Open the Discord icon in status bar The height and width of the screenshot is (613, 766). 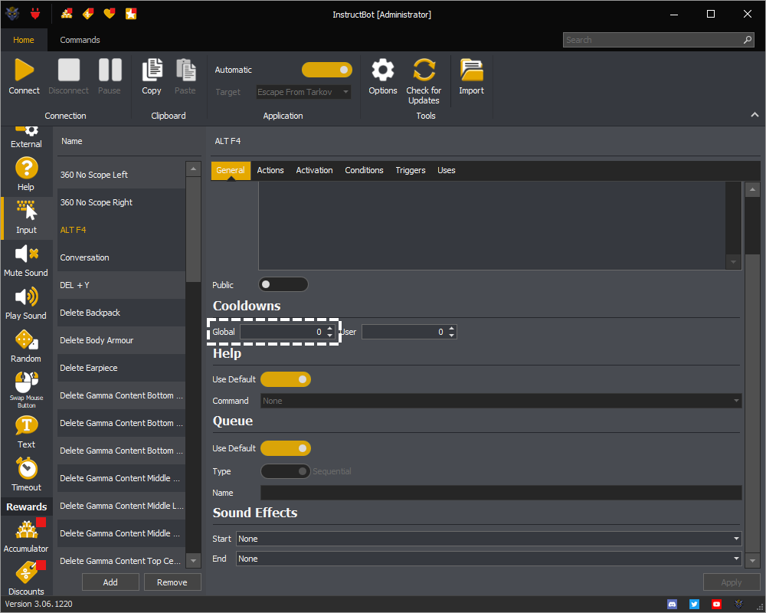click(673, 605)
